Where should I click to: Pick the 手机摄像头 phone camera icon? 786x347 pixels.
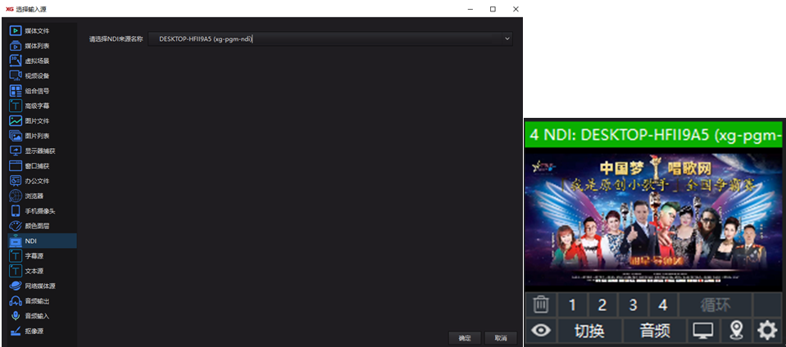(x=16, y=211)
